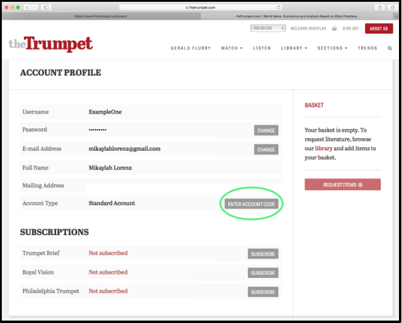Open the basket icon in header
This screenshot has height=323, width=402.
[334, 28]
